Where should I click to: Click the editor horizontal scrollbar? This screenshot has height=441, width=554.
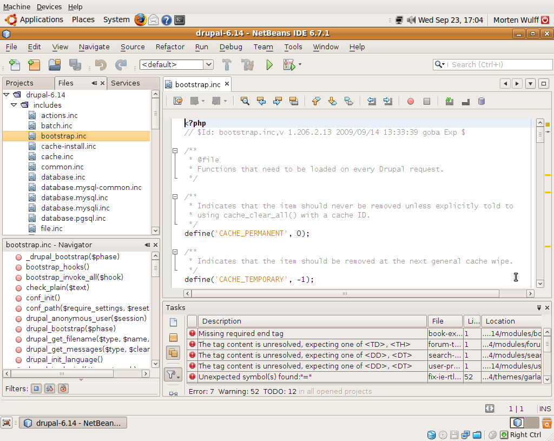(345, 294)
